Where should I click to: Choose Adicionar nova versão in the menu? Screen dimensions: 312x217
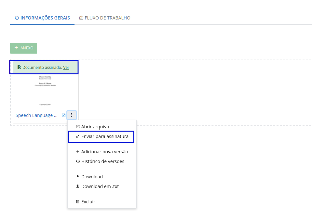pos(104,152)
